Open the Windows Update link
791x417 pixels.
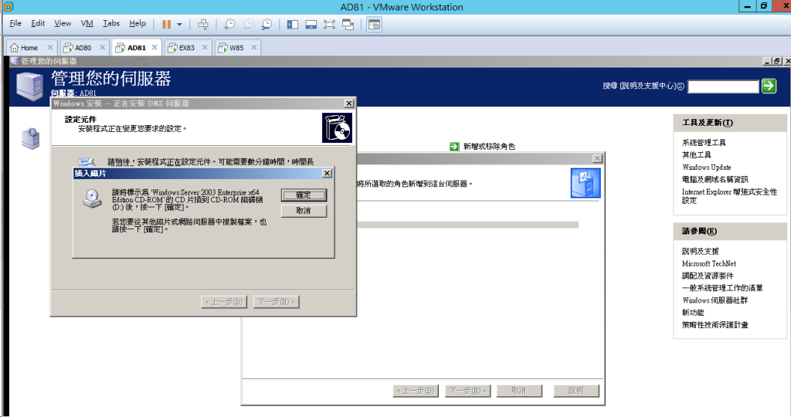[706, 168]
